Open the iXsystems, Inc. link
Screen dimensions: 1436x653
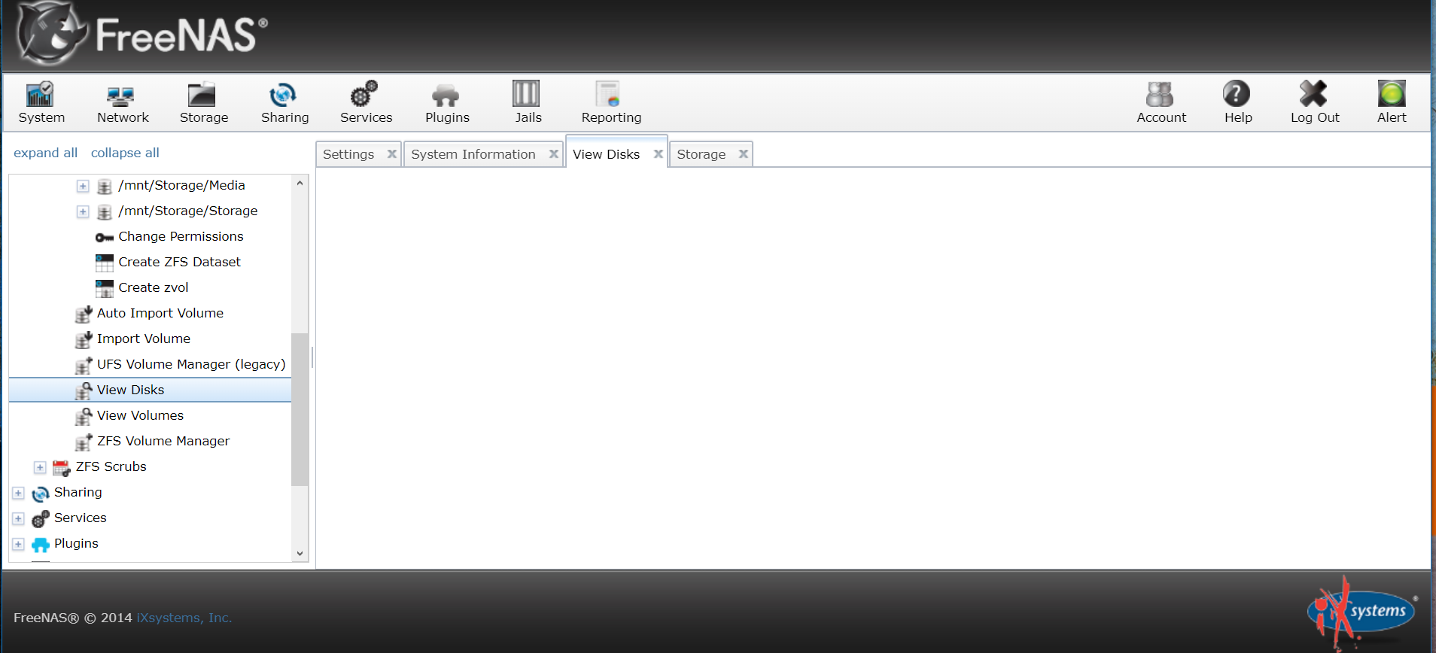click(184, 618)
